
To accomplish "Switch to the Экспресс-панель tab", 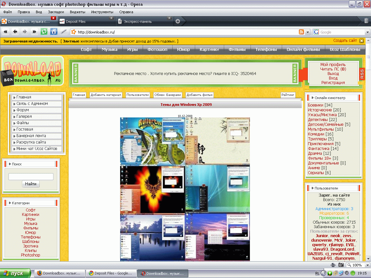I will pos(144,22).
